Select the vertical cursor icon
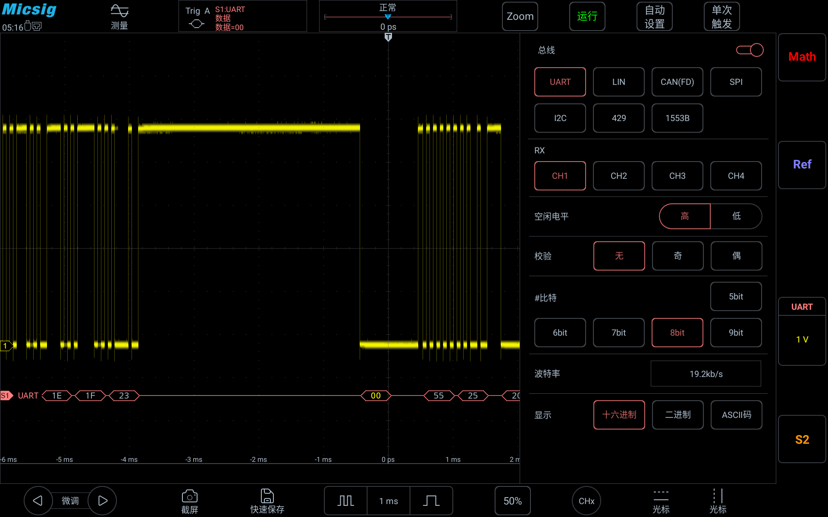This screenshot has width=828, height=517. (718, 496)
